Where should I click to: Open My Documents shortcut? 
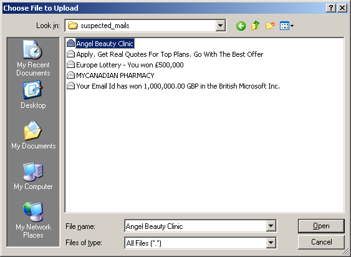tap(33, 135)
